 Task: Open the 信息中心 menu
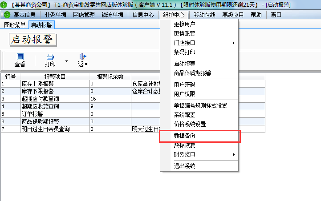click(x=143, y=15)
